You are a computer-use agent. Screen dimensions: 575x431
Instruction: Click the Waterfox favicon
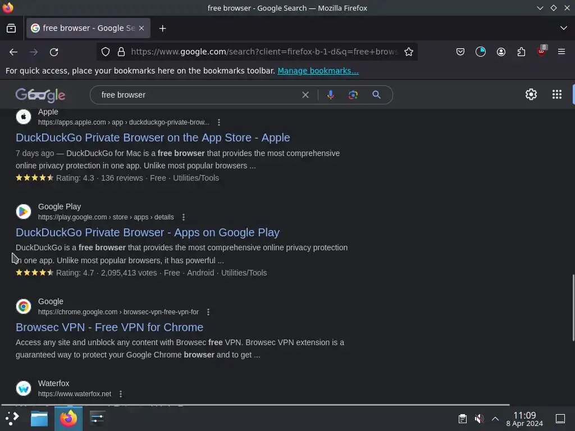(24, 388)
